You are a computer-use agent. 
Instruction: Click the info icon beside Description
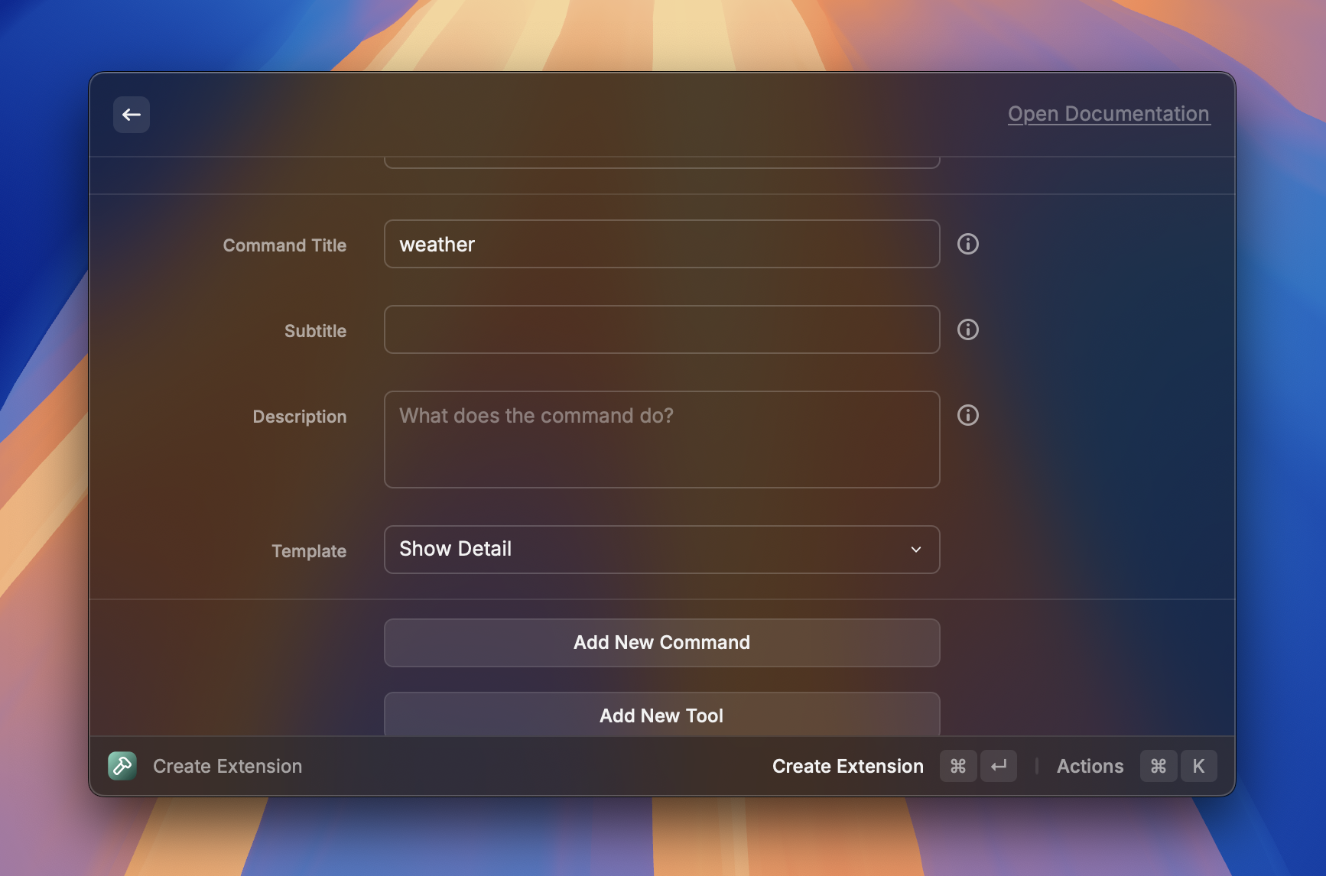tap(967, 415)
